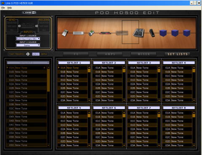The image size is (202, 155).
Task: Open the Help menu
Action: [x=9, y=8]
